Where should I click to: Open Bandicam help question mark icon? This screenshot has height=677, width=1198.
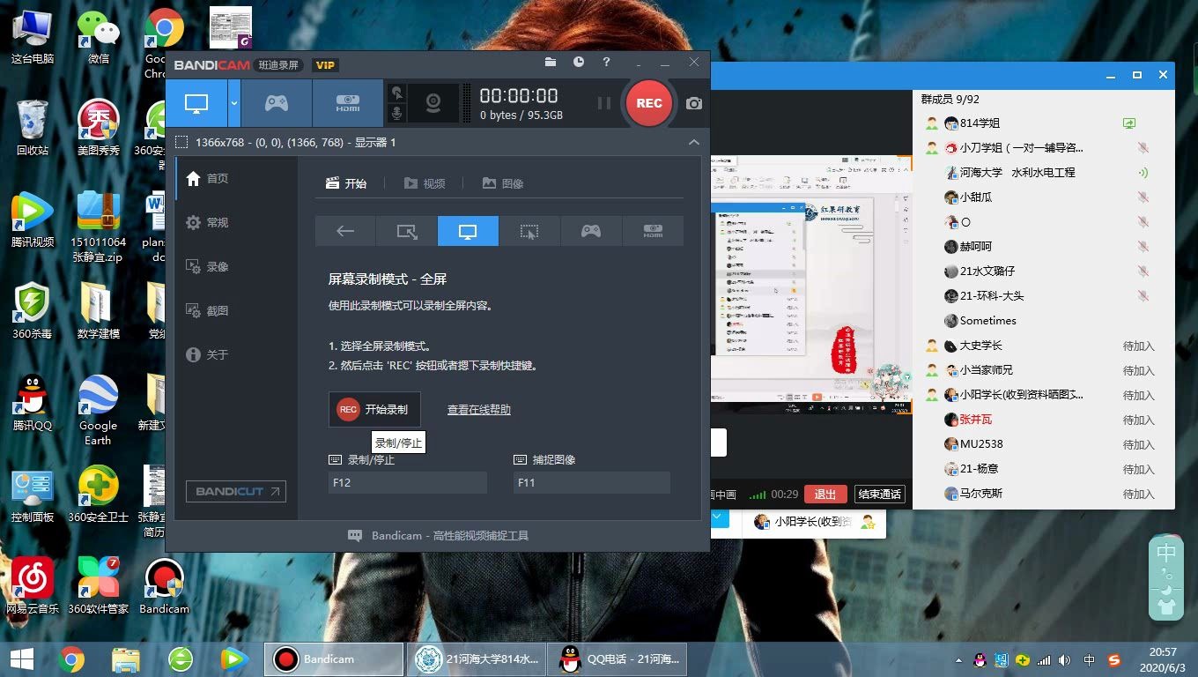click(x=606, y=63)
